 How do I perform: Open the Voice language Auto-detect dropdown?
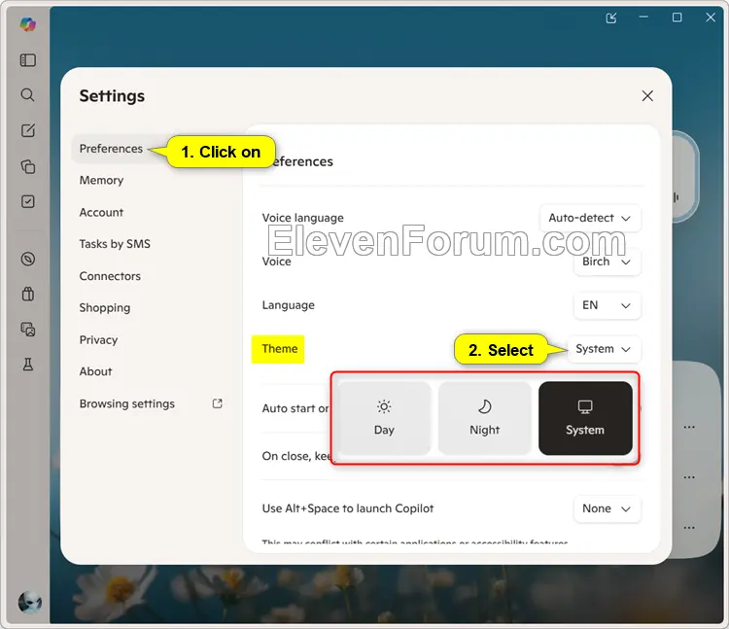(590, 218)
